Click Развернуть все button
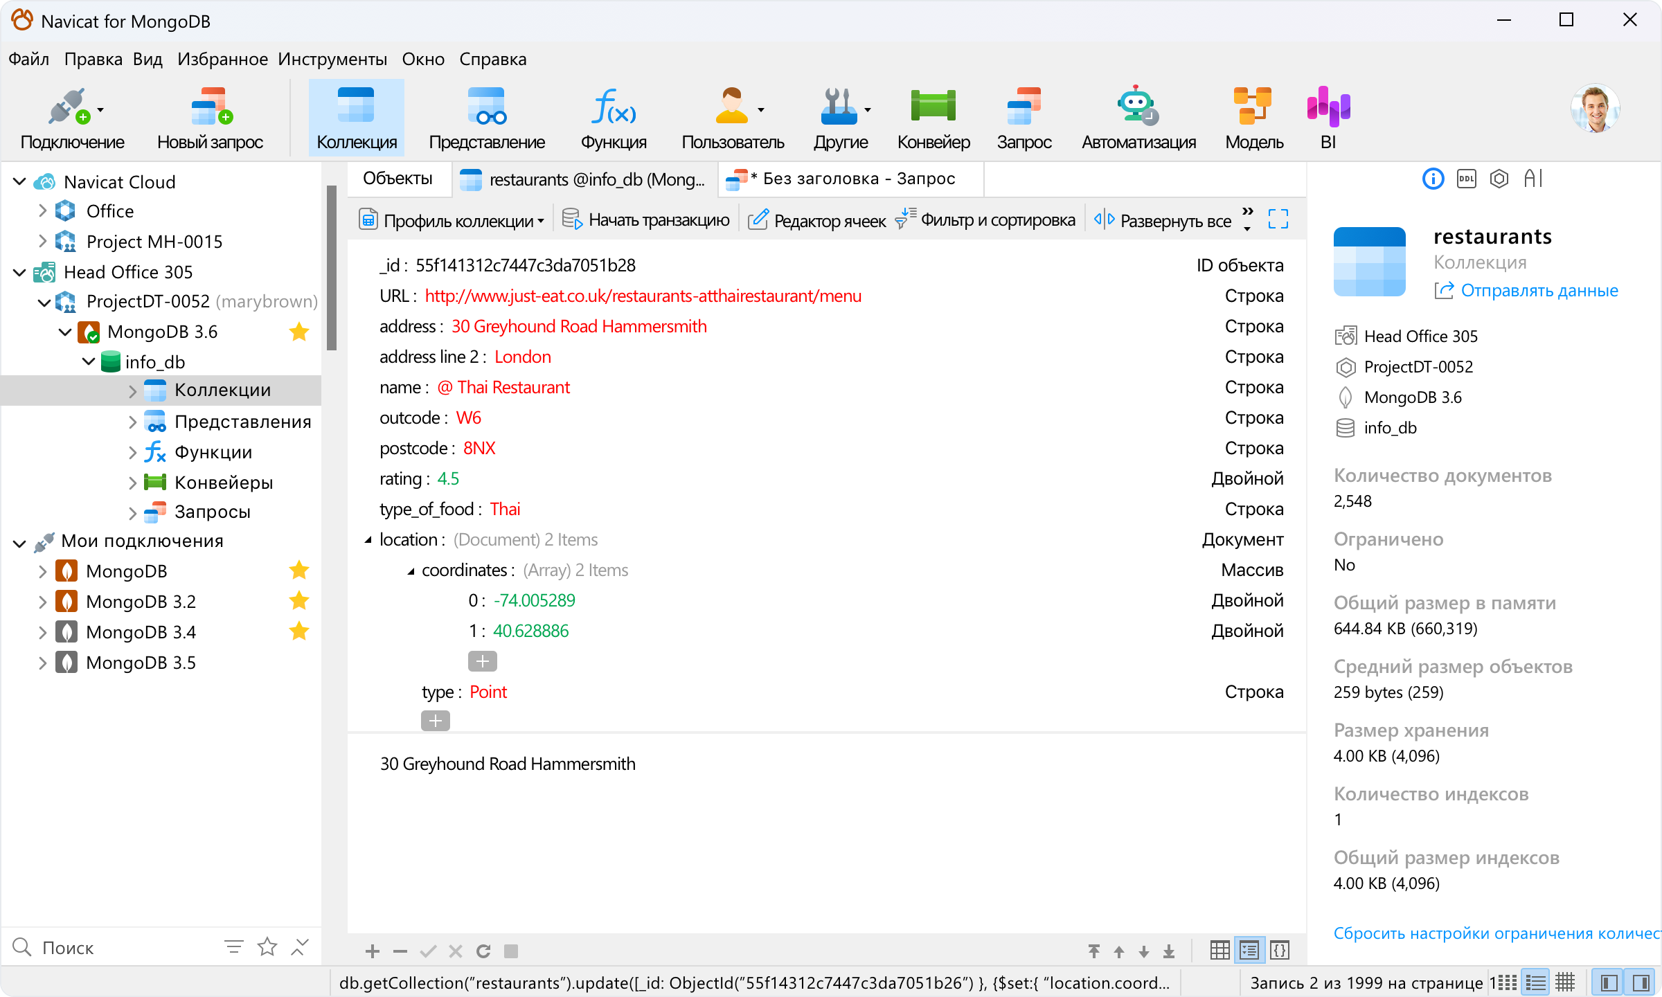The height and width of the screenshot is (997, 1662). coord(1163,221)
